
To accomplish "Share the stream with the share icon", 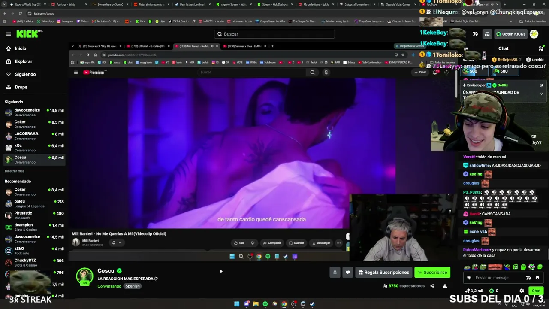I will tap(432, 286).
